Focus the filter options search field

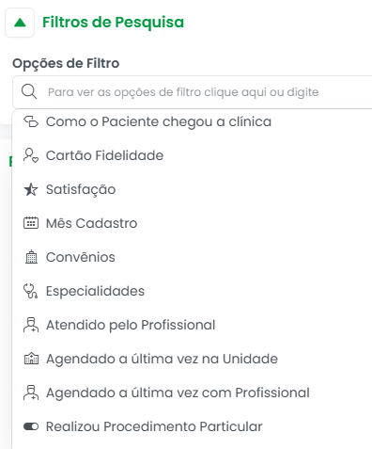193,92
